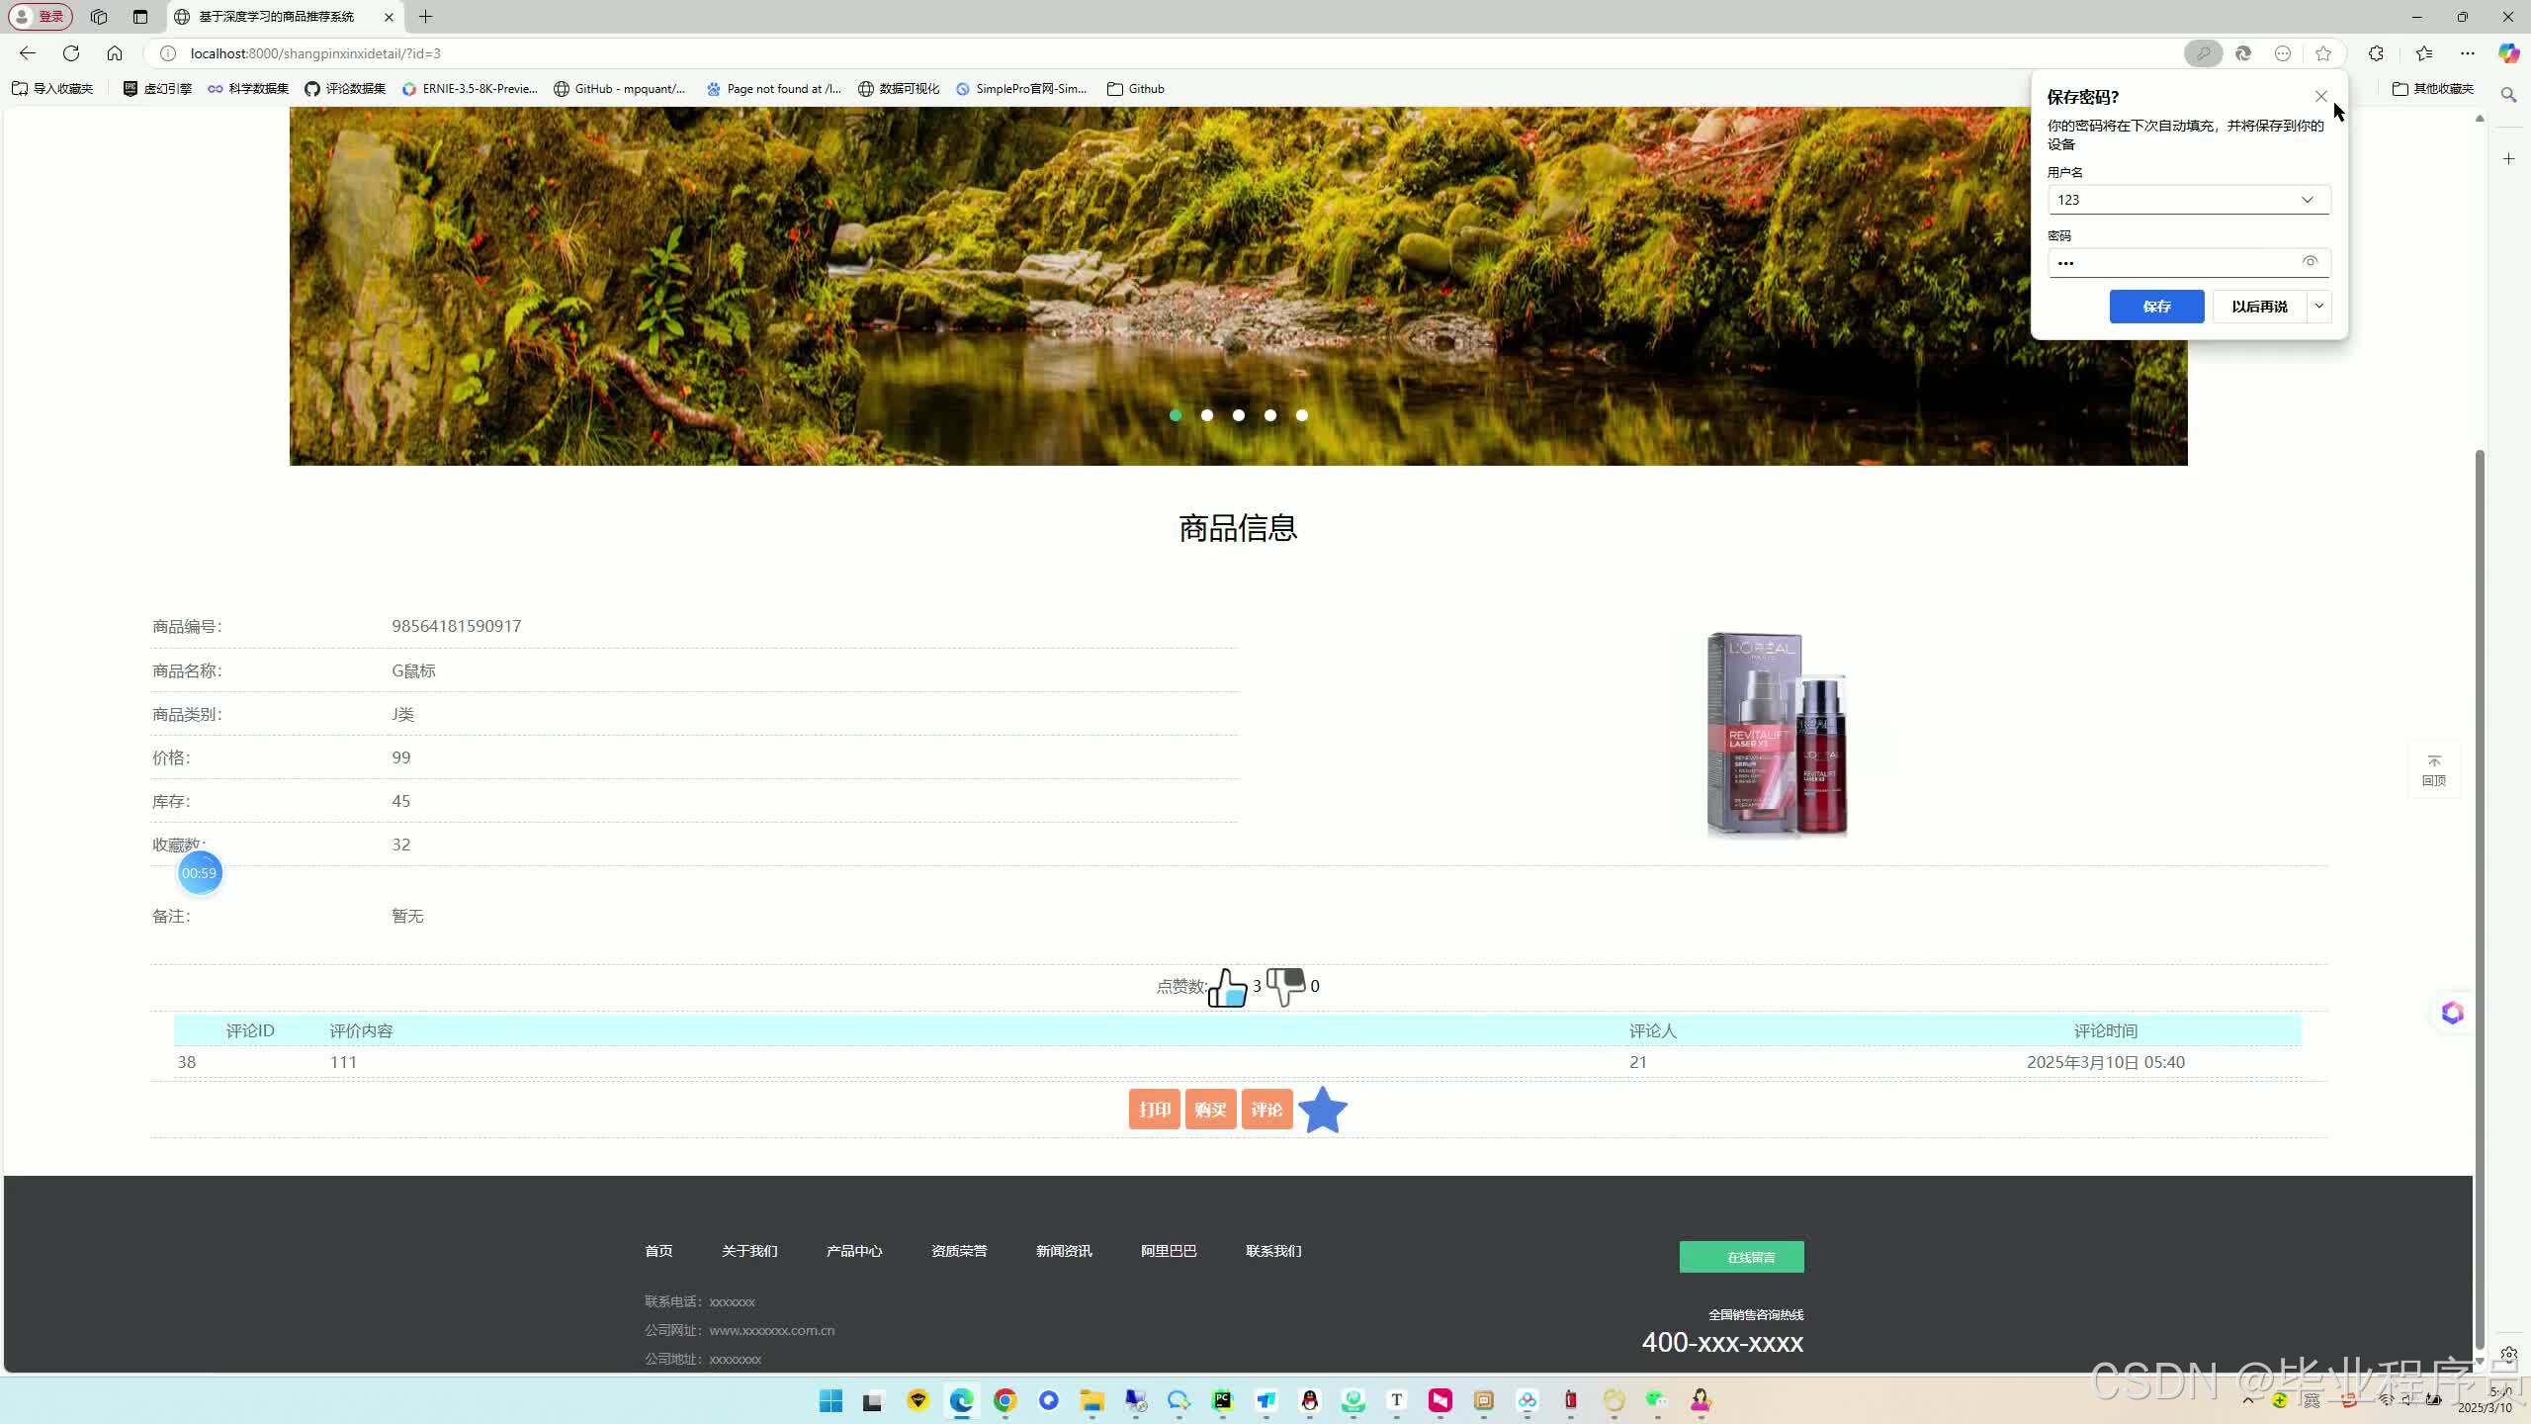Image resolution: width=2531 pixels, height=1424 pixels.
Task: Select the first carousel dot
Action: (1176, 415)
